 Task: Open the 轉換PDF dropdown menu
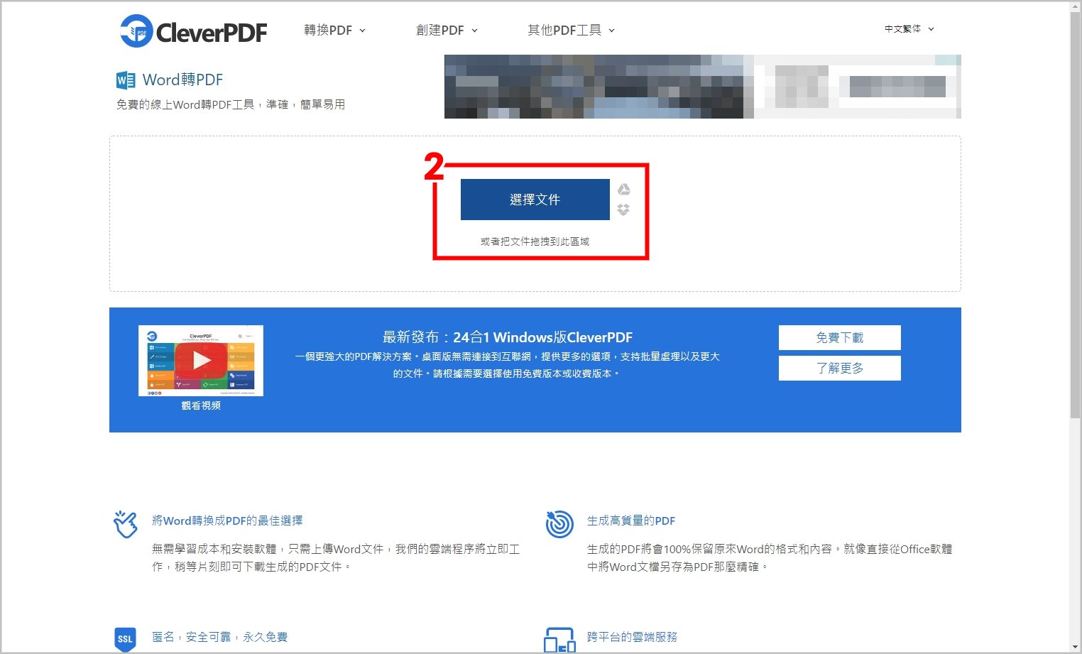click(x=334, y=30)
